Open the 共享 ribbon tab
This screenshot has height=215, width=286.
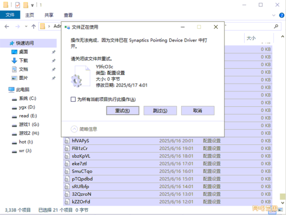coord(49,15)
